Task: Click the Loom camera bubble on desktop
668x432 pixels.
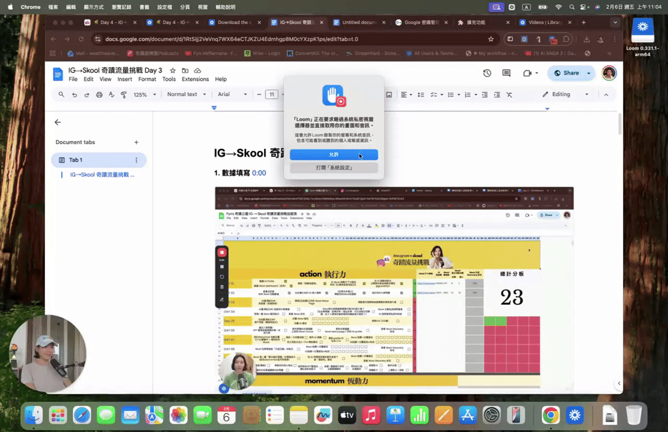Action: (x=48, y=353)
